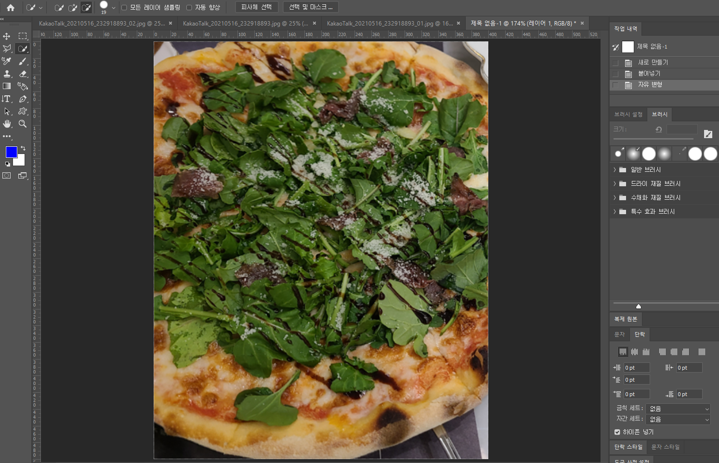Select the Path Selection arrow tool
This screenshot has width=719, height=463.
tap(7, 111)
